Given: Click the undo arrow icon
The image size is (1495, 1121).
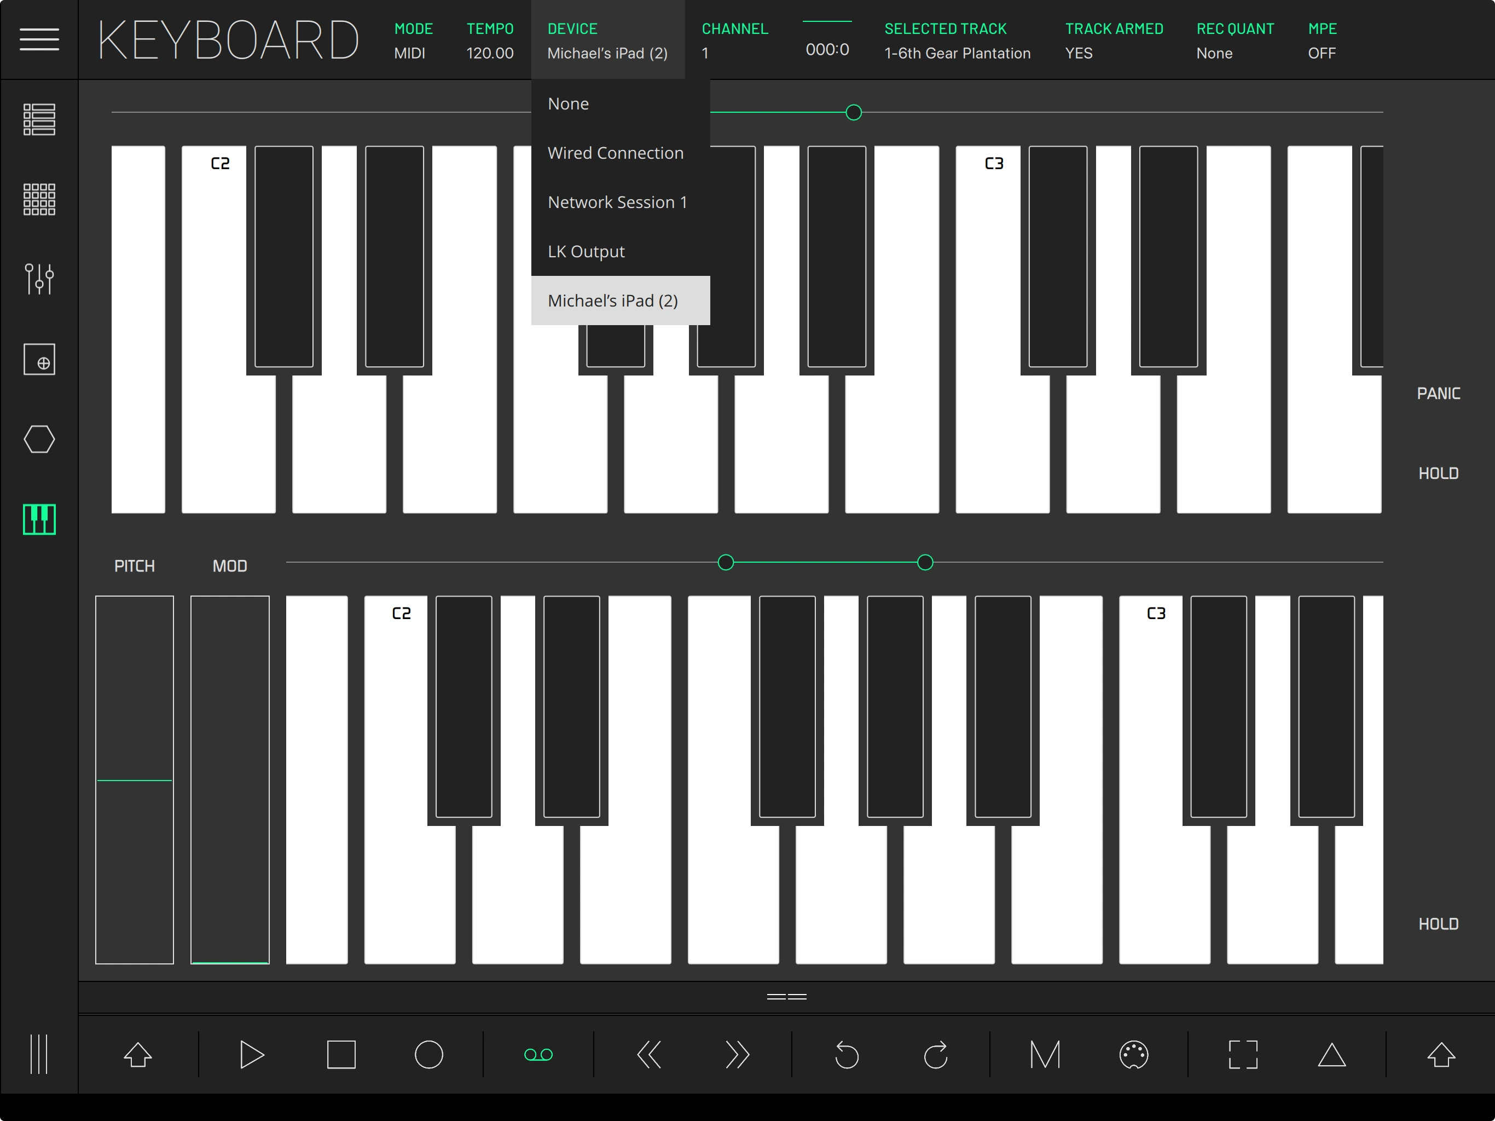Looking at the screenshot, I should tap(846, 1055).
